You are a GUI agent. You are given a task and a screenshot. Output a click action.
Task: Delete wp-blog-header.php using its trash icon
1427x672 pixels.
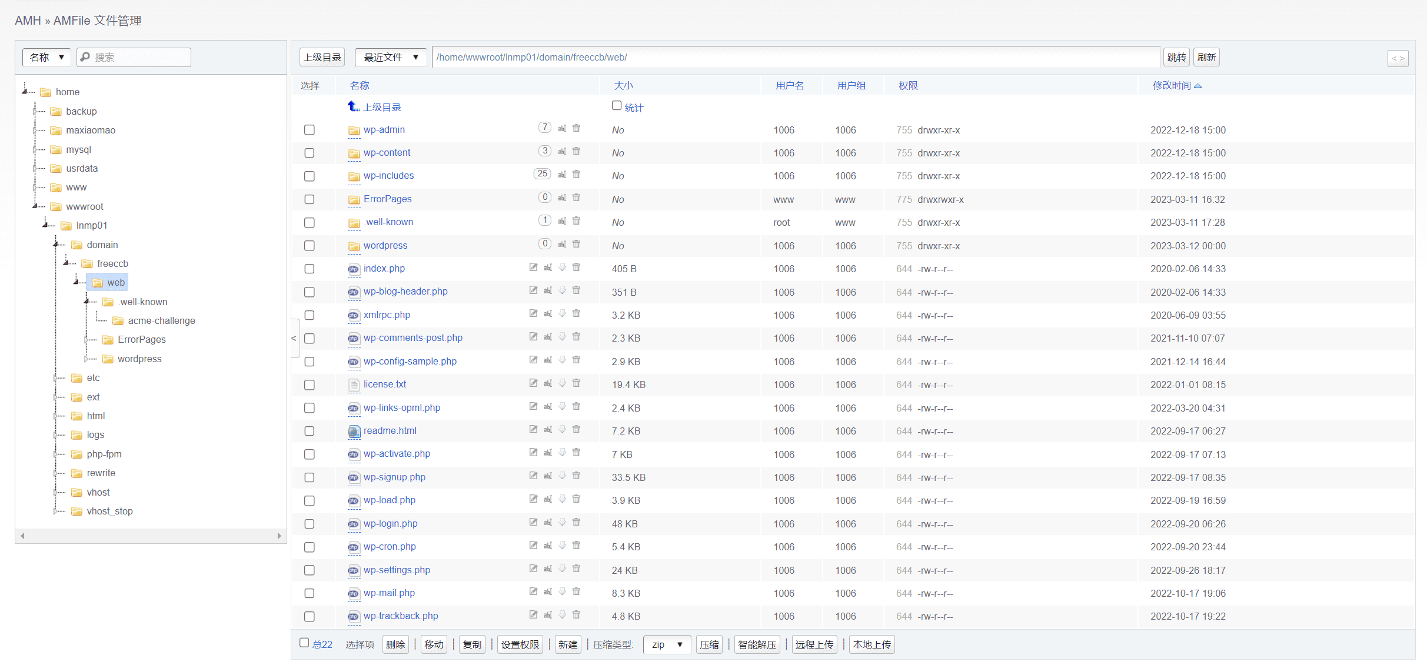(x=577, y=290)
